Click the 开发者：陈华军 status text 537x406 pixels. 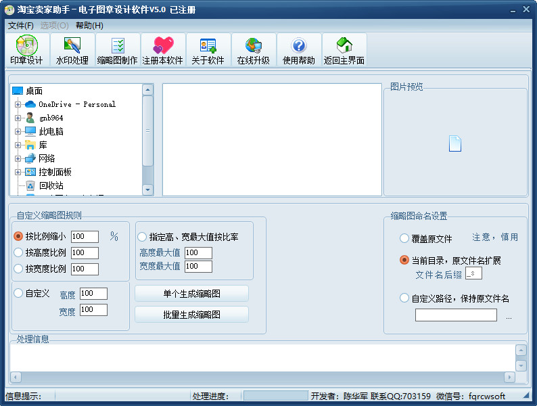tap(340, 396)
